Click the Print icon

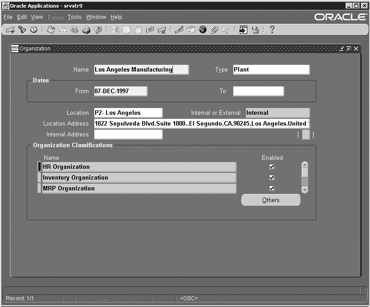(86, 30)
